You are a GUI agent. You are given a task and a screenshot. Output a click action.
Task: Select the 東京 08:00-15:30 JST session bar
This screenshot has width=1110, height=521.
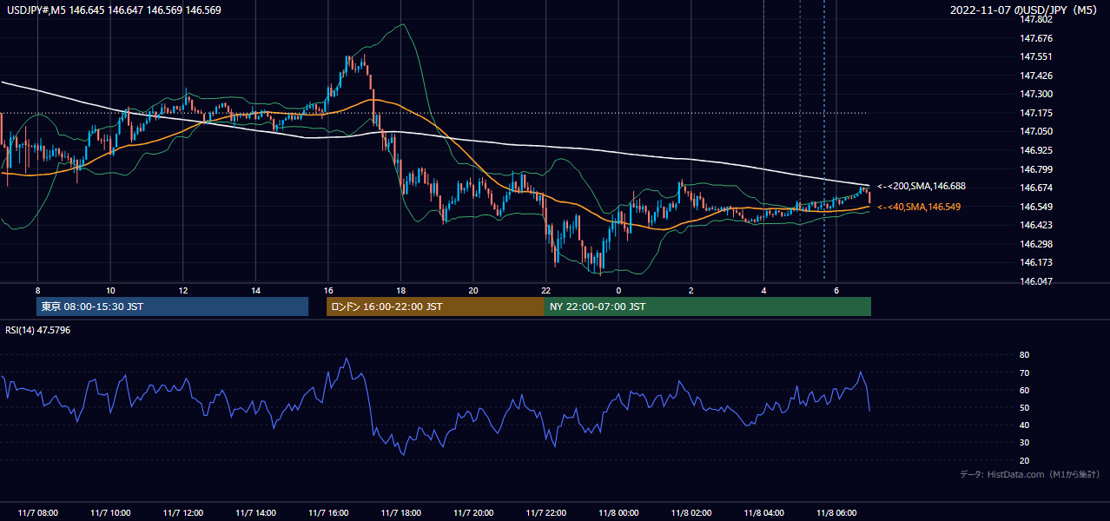tap(172, 307)
